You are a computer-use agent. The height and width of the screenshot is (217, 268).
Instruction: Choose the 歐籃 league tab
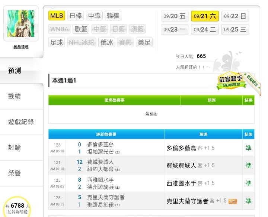[81, 29]
